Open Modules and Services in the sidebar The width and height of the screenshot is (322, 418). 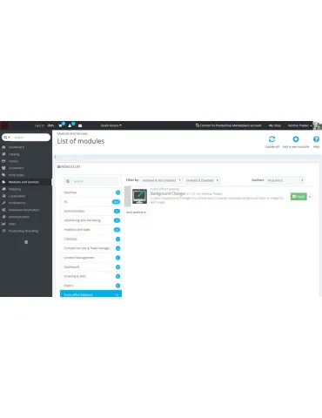pyautogui.click(x=23, y=182)
